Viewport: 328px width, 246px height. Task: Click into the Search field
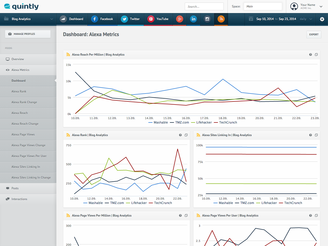pos(204,6)
